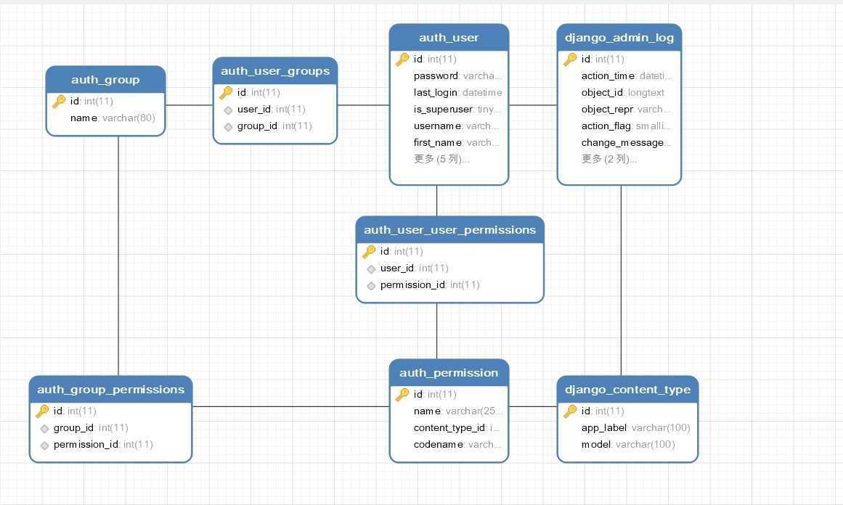Select action_flag field in django_admin_log
The height and width of the screenshot is (505, 843).
coord(627,126)
